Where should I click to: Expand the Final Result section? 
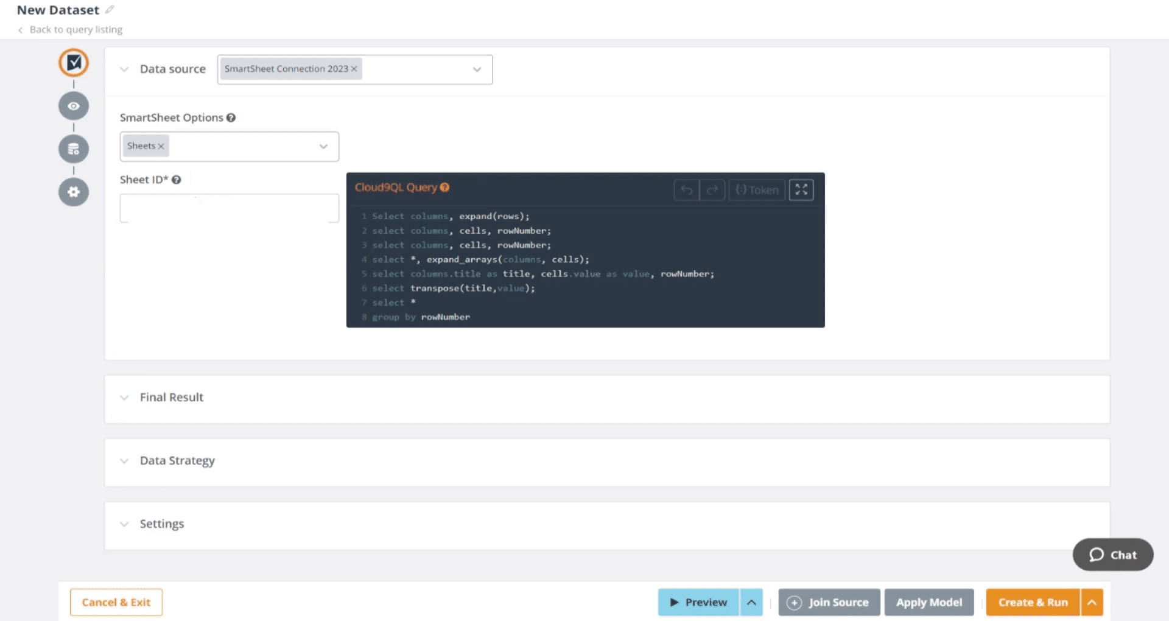point(171,398)
